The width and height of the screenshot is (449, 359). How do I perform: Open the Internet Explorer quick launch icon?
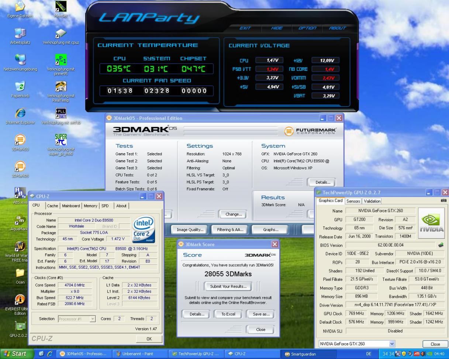pos(49,354)
